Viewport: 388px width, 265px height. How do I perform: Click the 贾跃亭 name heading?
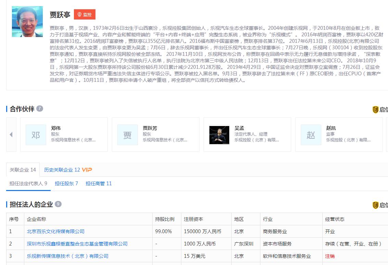pos(60,15)
